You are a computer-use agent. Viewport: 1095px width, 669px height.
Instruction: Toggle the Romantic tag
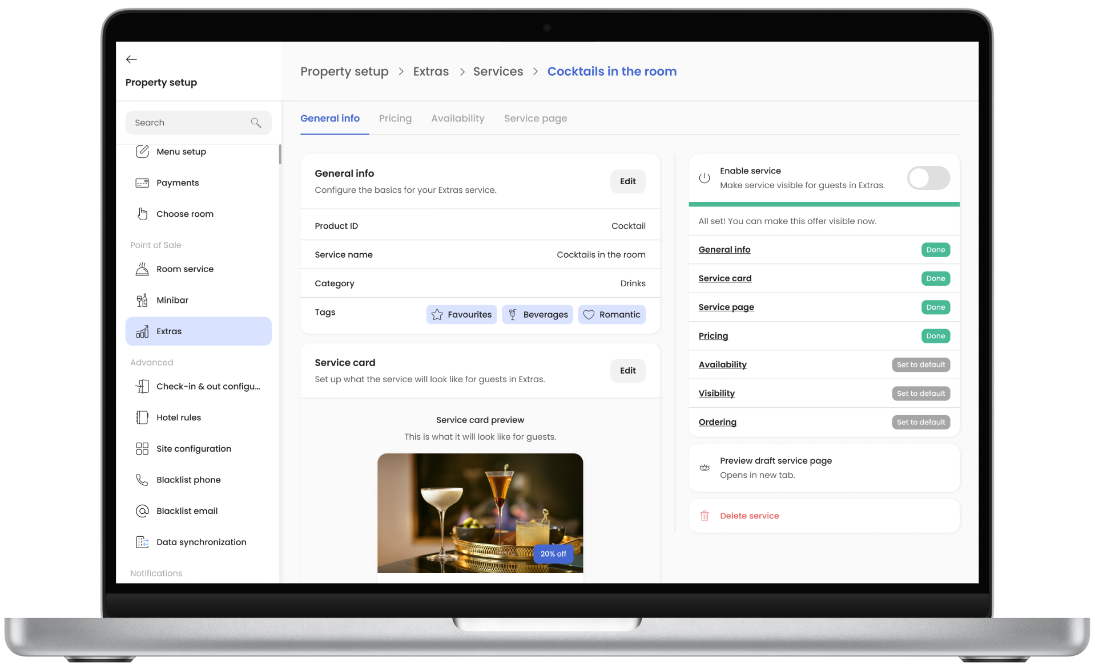click(611, 314)
